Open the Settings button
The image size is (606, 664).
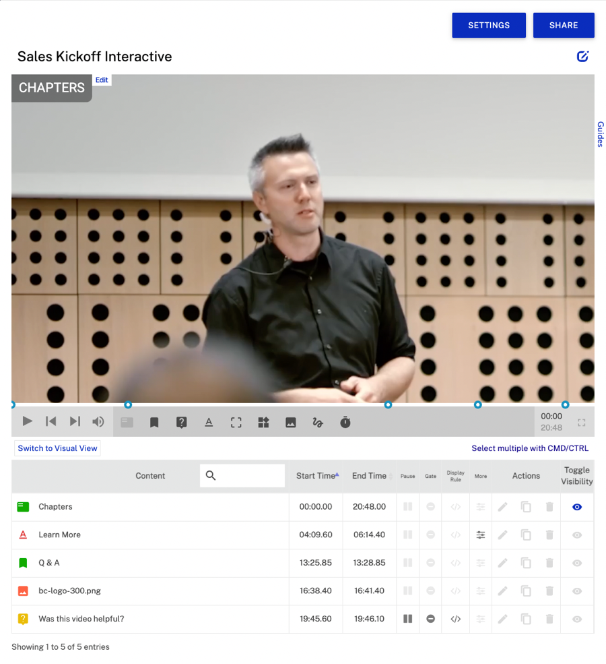[489, 25]
